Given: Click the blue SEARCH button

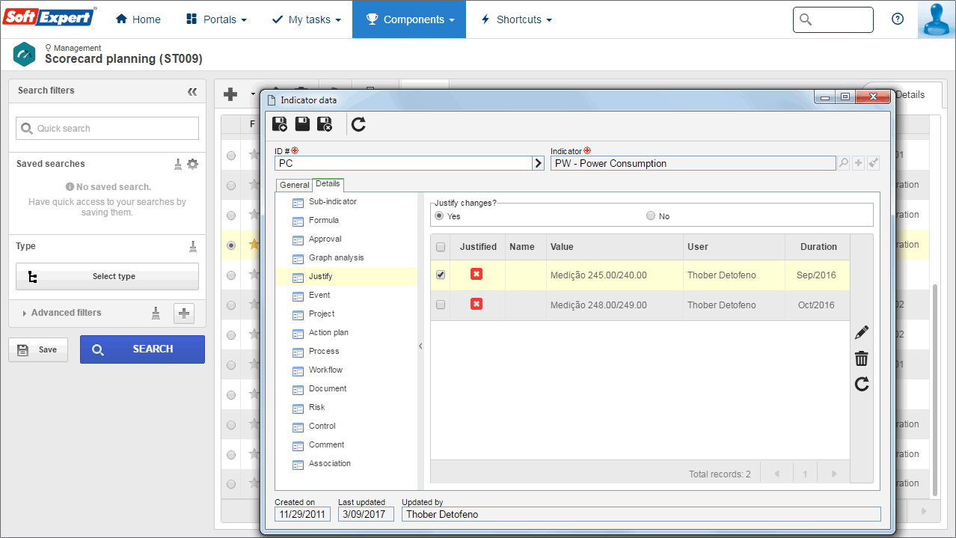Looking at the screenshot, I should coord(142,349).
